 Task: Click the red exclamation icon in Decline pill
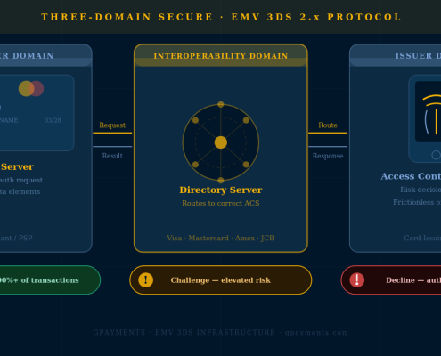point(357,279)
